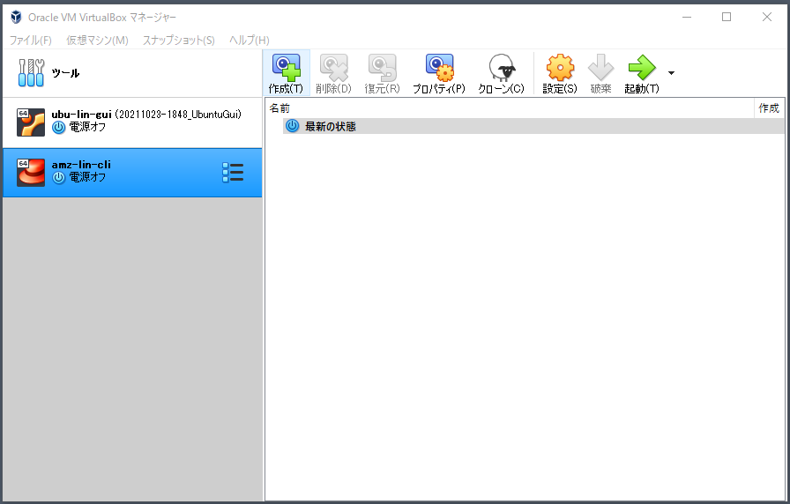This screenshot has height=504, width=790.
Task: Sort by the 名前 column header
Action: pos(509,108)
